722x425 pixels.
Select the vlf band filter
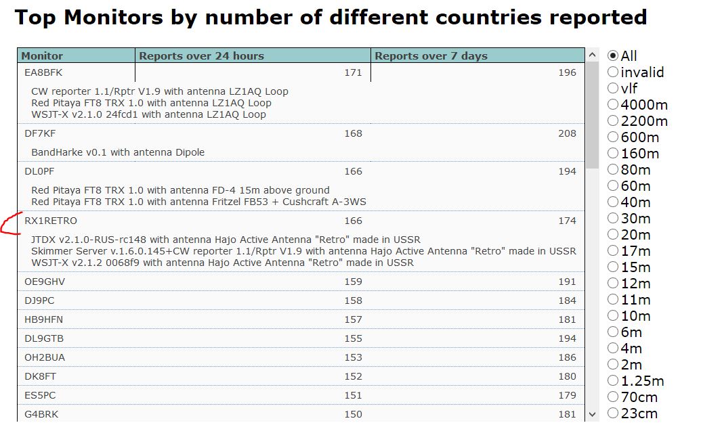613,89
